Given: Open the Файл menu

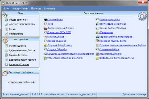Looking at the screenshot, I should (6, 9).
